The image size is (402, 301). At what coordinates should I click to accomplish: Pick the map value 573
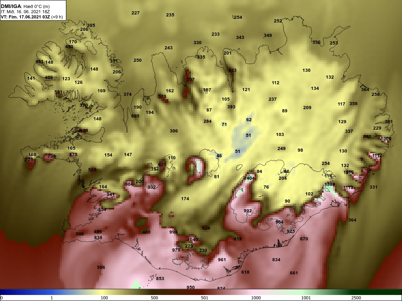pyautogui.click(x=162, y=96)
